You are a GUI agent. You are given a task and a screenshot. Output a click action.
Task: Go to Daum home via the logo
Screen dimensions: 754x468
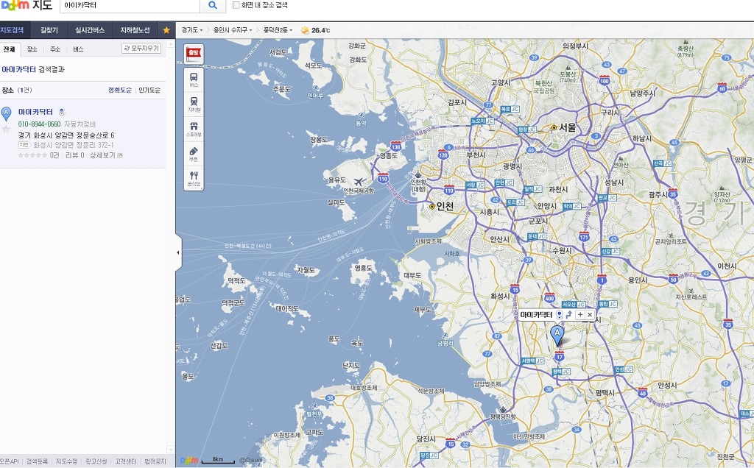[x=15, y=6]
